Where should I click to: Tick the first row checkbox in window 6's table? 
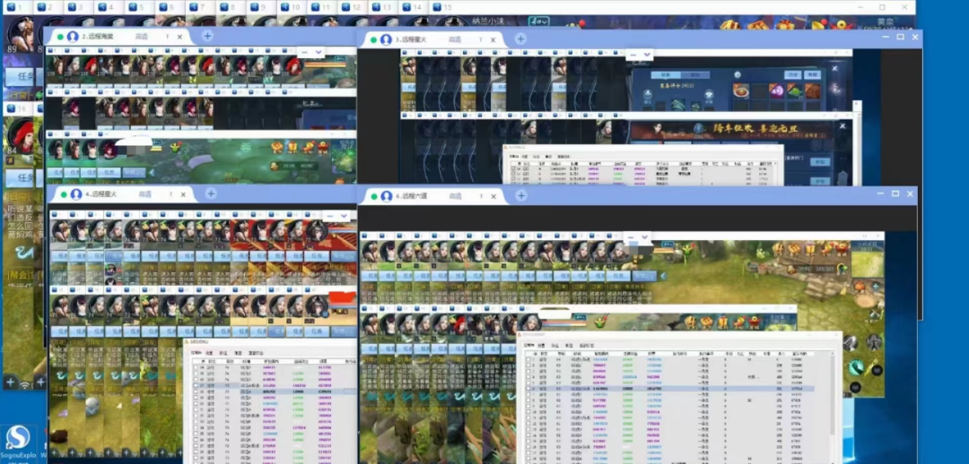pyautogui.click(x=528, y=358)
